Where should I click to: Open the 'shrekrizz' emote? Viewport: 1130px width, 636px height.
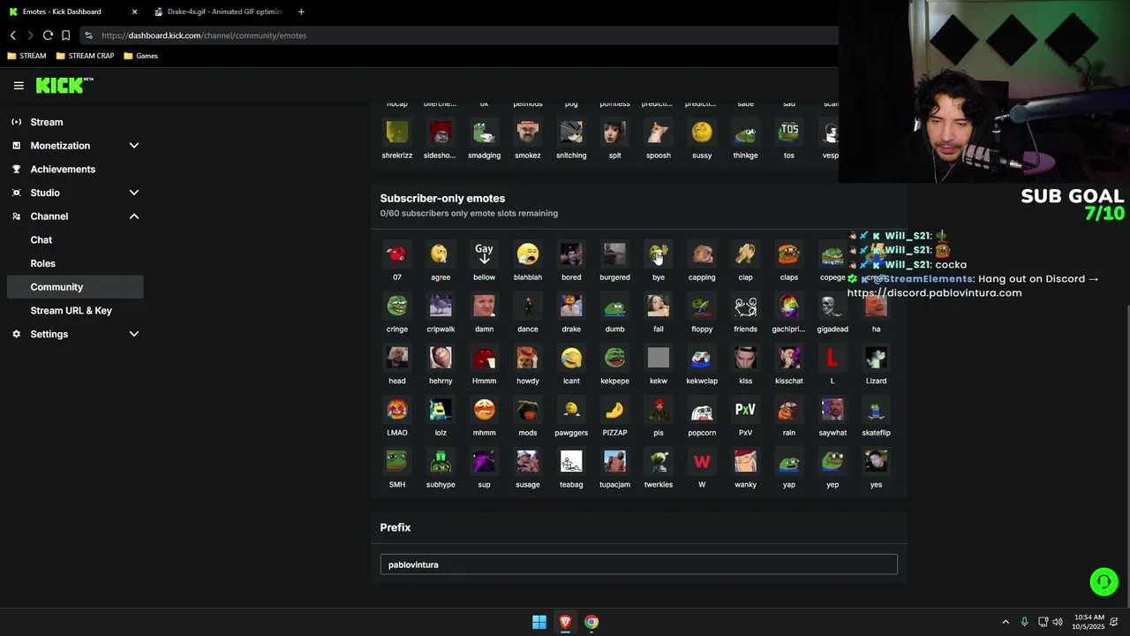[x=397, y=133]
